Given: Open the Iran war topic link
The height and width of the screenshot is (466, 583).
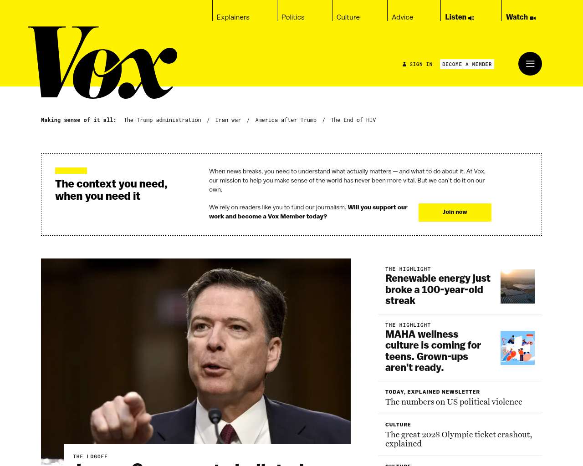Looking at the screenshot, I should point(228,120).
